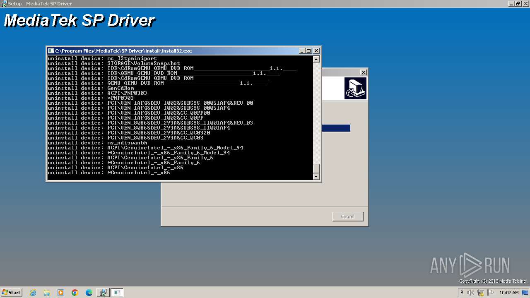Click line 'PCI\VEN_1AF4&DEV_1002&CC_00FF00'
The height and width of the screenshot is (298, 530).
(x=129, y=113)
